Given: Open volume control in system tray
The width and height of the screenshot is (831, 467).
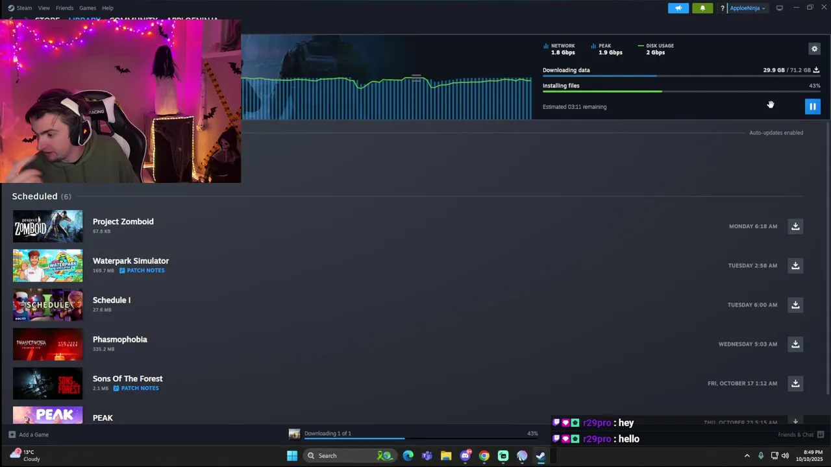Looking at the screenshot, I should (x=785, y=455).
